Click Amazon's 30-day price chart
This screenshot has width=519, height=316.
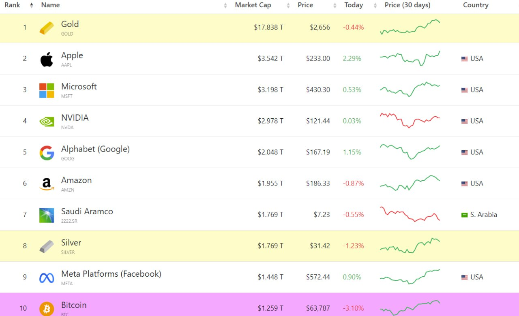pos(410,183)
